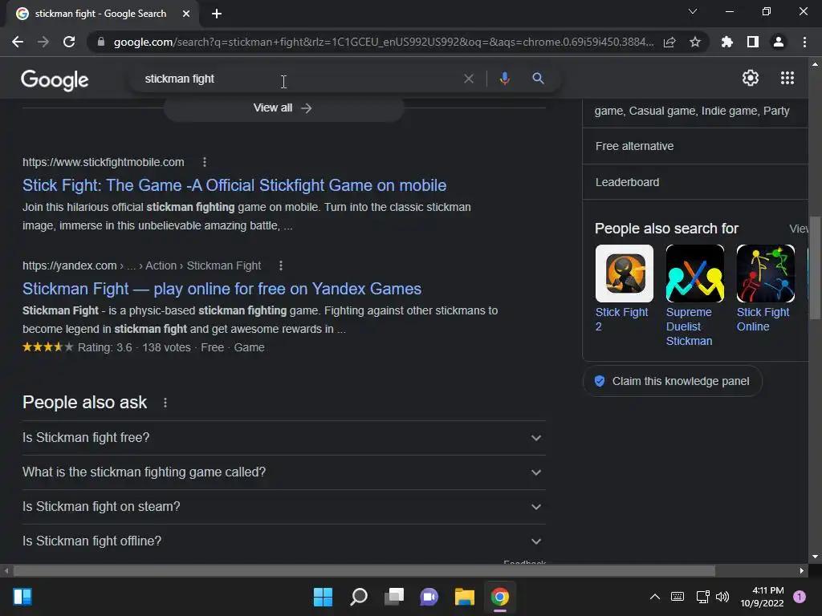Open the clock and date flyout
Screen dimensions: 822x616
762,597
